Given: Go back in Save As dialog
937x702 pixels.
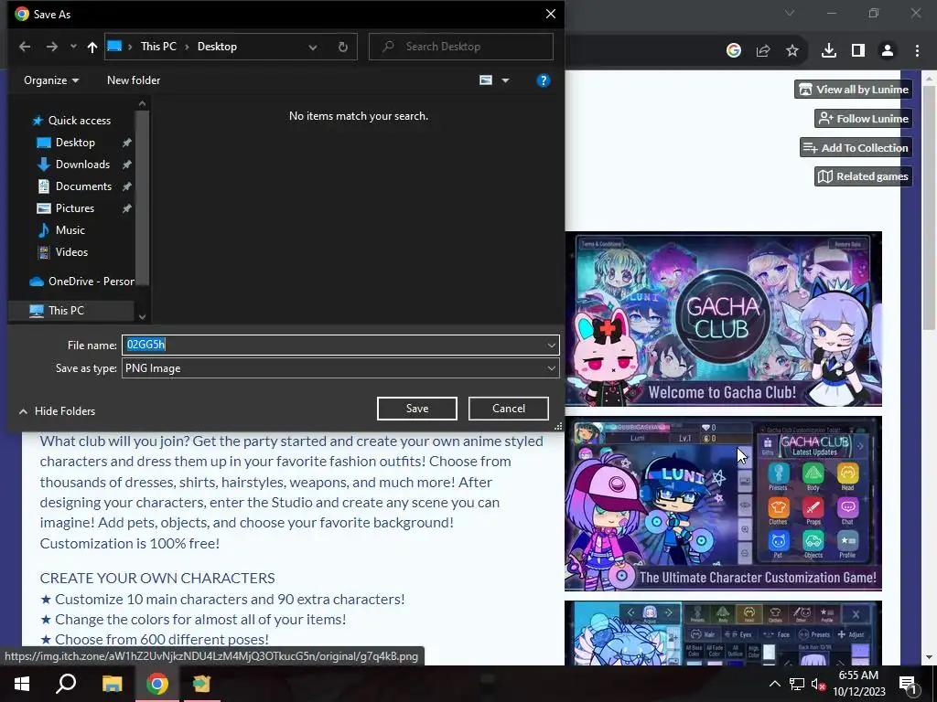Looking at the screenshot, I should pos(25,47).
